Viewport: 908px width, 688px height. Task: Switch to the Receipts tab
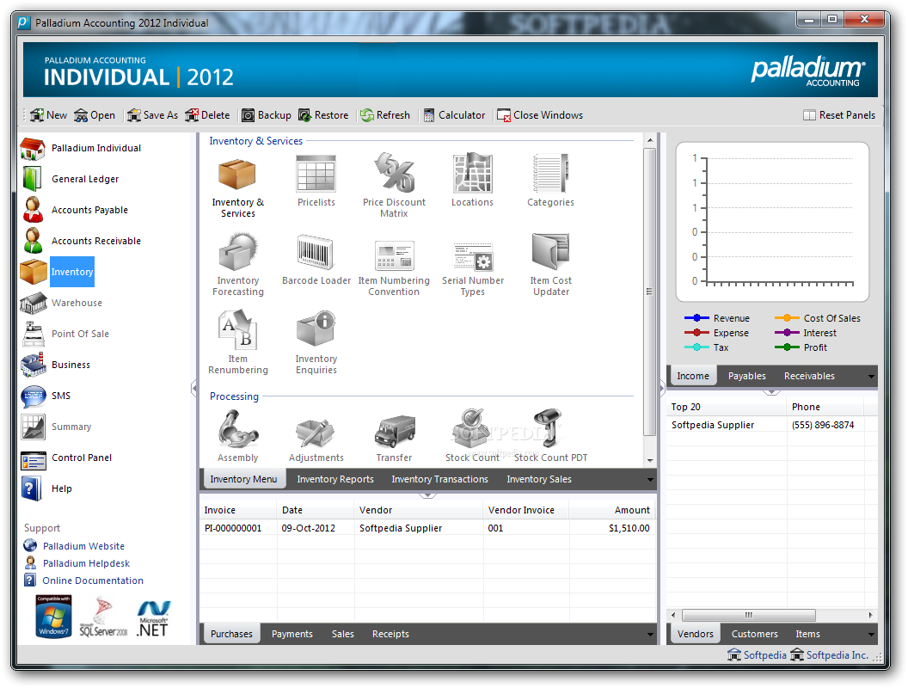tap(390, 634)
